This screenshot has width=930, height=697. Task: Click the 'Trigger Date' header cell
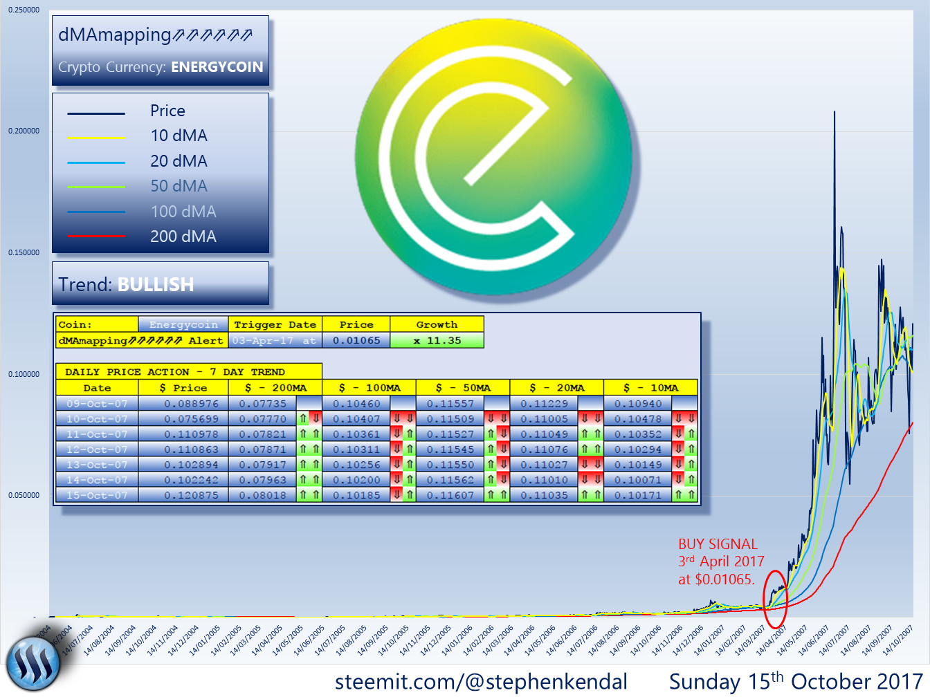point(275,324)
